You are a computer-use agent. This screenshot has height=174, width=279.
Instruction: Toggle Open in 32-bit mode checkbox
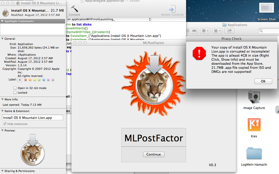15,88
